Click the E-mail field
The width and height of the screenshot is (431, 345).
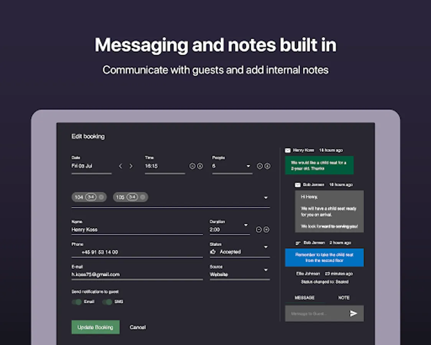click(x=137, y=274)
